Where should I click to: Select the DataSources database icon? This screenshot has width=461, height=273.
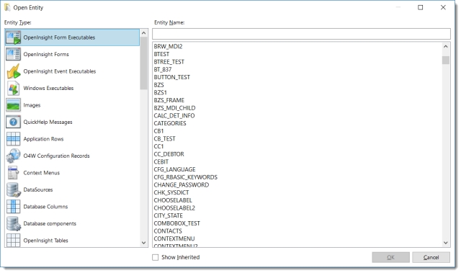coord(14,189)
